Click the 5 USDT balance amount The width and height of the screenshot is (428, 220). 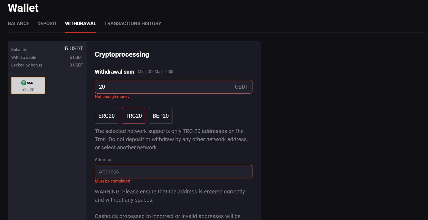click(74, 49)
